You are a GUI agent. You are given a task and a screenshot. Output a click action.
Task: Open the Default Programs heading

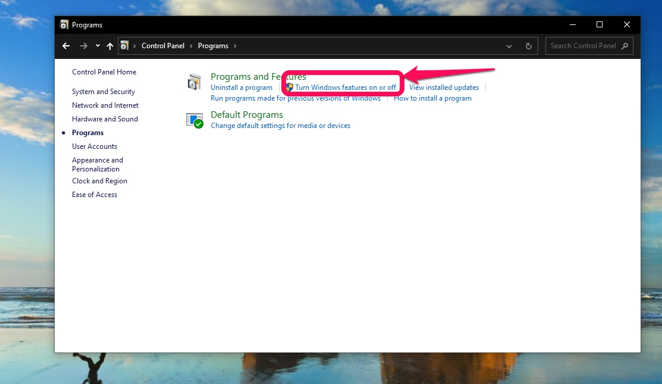pos(247,115)
